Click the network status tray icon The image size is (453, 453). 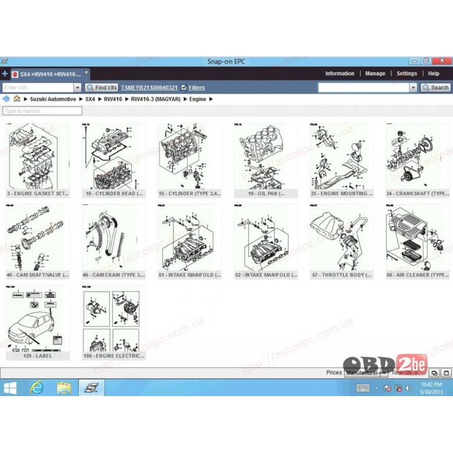[398, 389]
